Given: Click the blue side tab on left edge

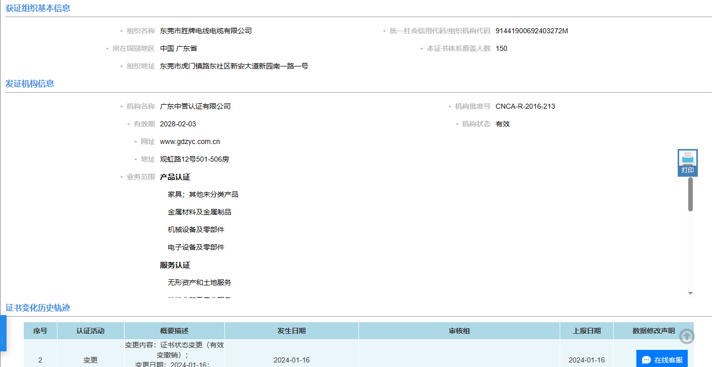Looking at the screenshot, I should [x=3, y=333].
